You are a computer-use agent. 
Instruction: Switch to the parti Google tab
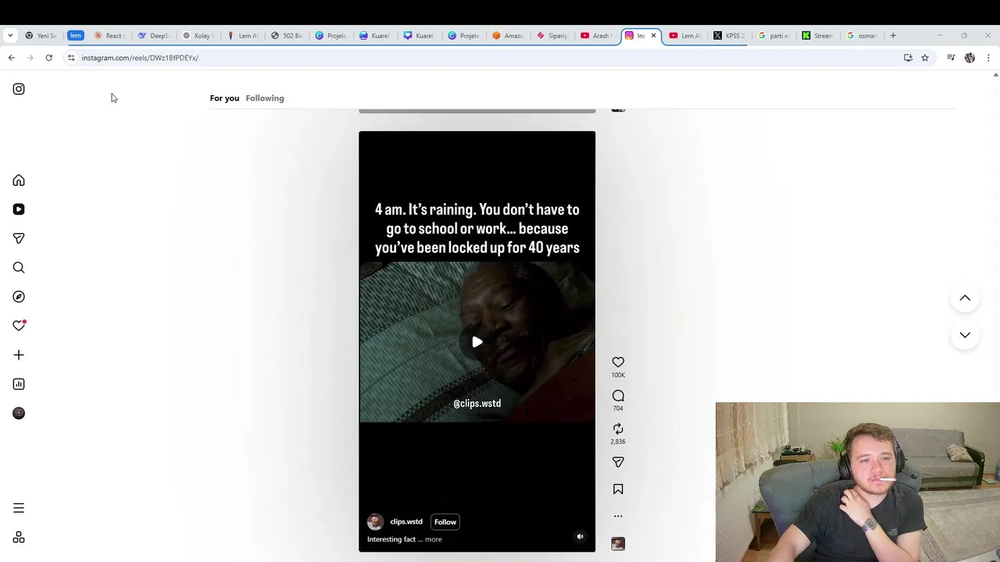coord(774,35)
